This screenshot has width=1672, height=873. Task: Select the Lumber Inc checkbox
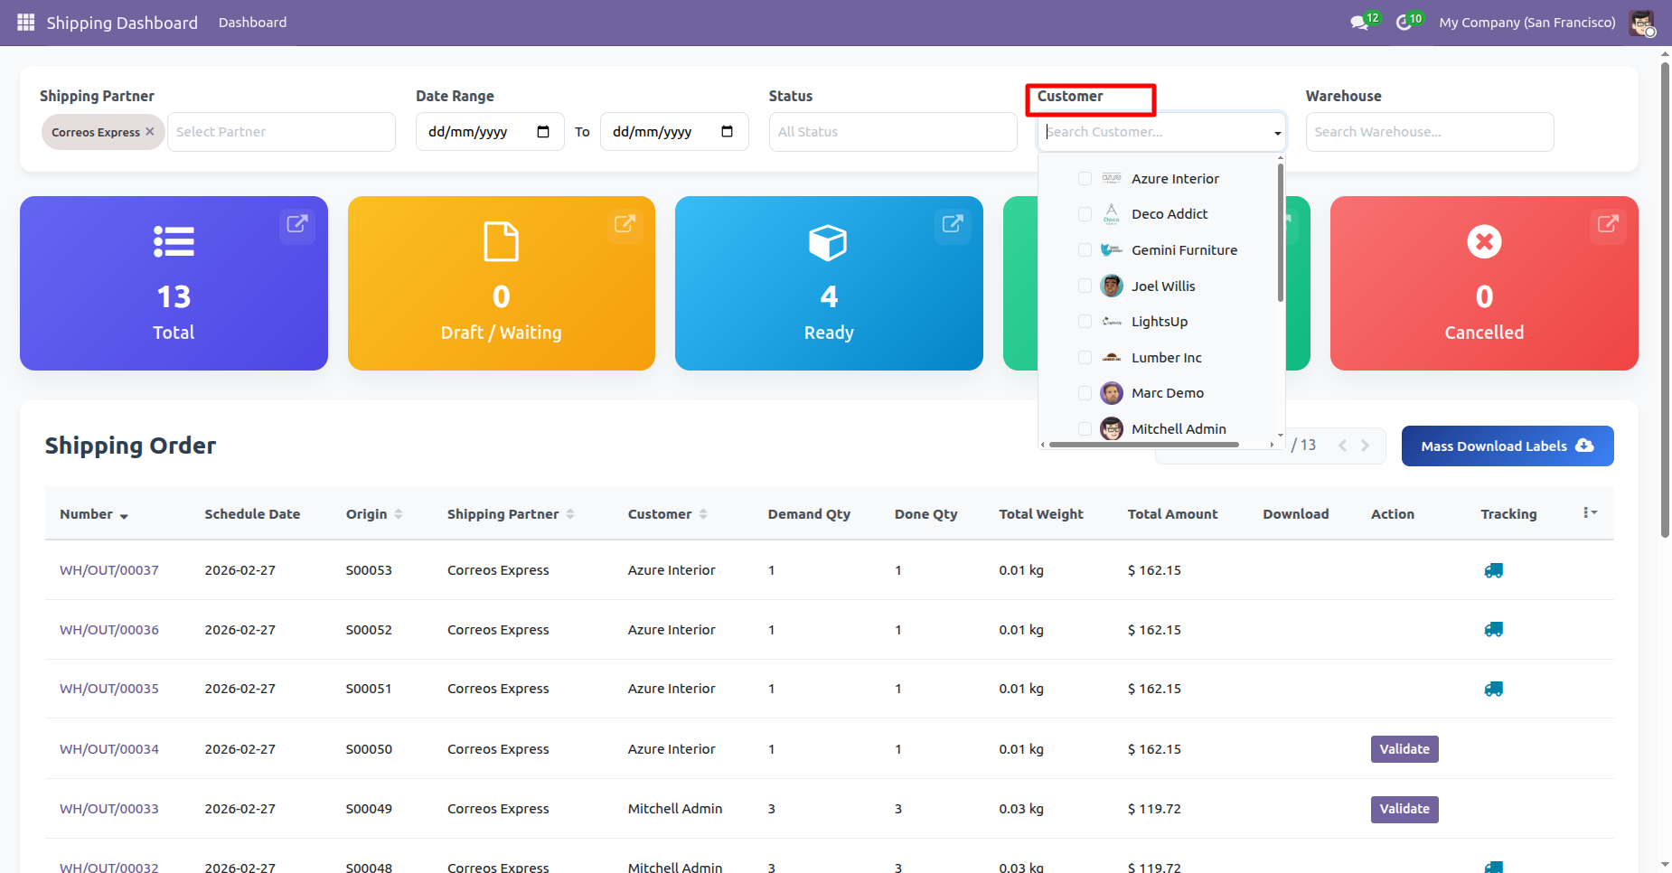[1085, 358]
